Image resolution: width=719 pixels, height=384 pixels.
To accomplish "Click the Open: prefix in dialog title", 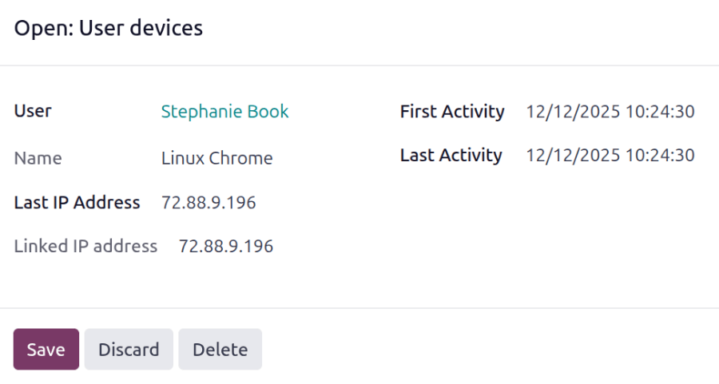I will (43, 29).
